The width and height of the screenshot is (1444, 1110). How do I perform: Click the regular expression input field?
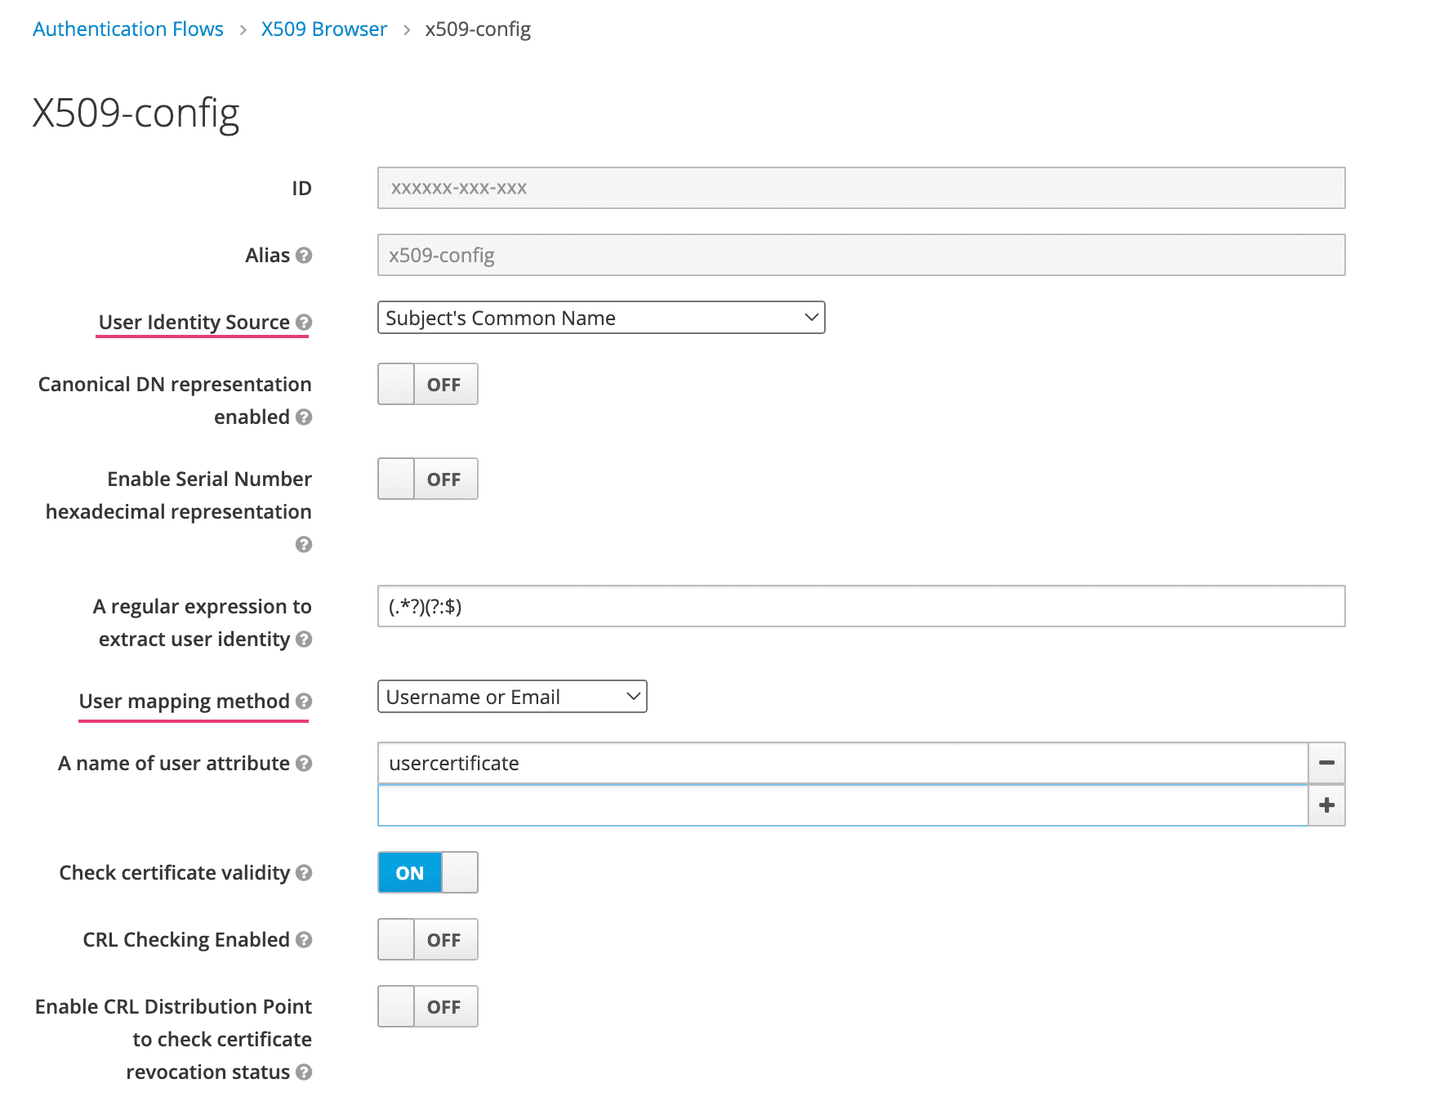coord(860,607)
